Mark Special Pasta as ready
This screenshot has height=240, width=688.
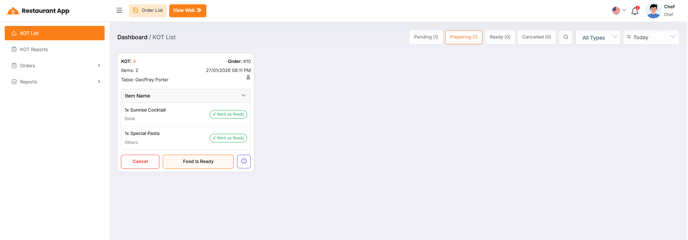[228, 138]
